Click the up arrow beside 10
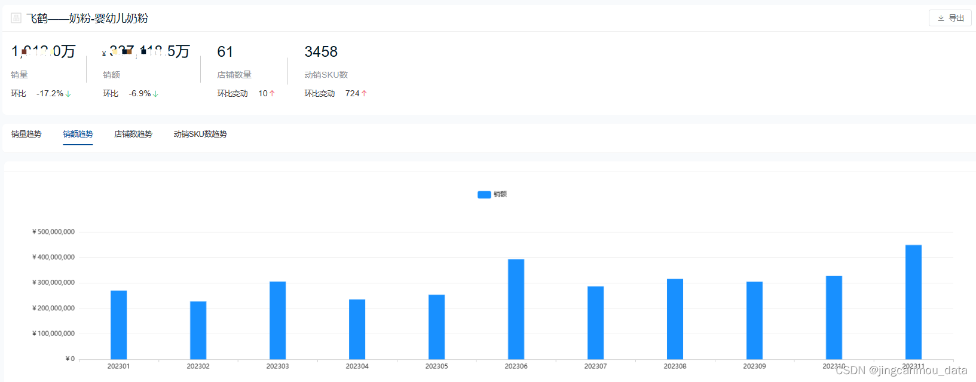This screenshot has height=382, width=976. [272, 93]
